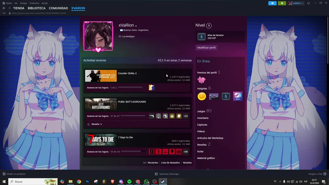Open the Ayuda menu
Viewport: 329px width, 185px height.
pyautogui.click(x=44, y=3)
